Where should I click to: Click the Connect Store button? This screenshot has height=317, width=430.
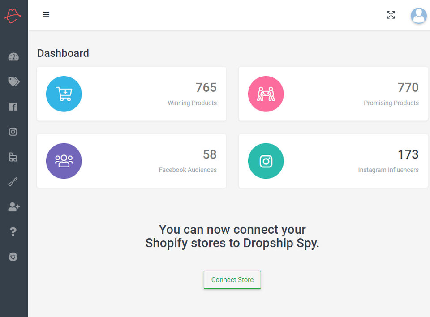(x=232, y=280)
